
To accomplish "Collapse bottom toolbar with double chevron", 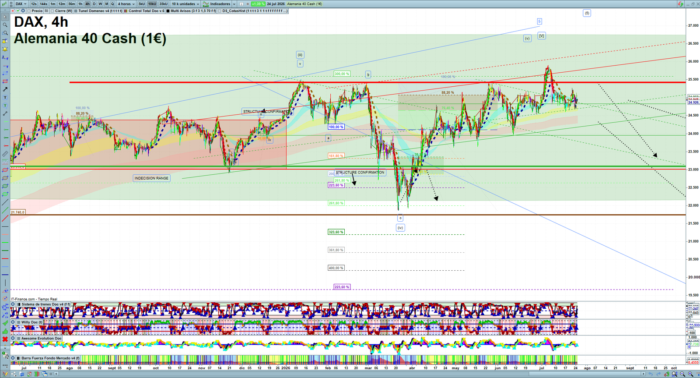I will point(51,374).
